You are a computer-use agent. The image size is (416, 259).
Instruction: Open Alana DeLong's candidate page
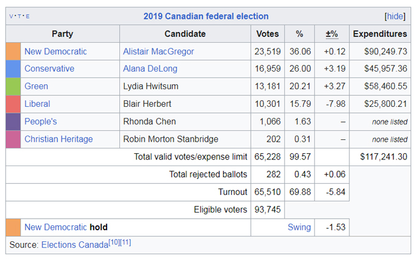(x=150, y=69)
